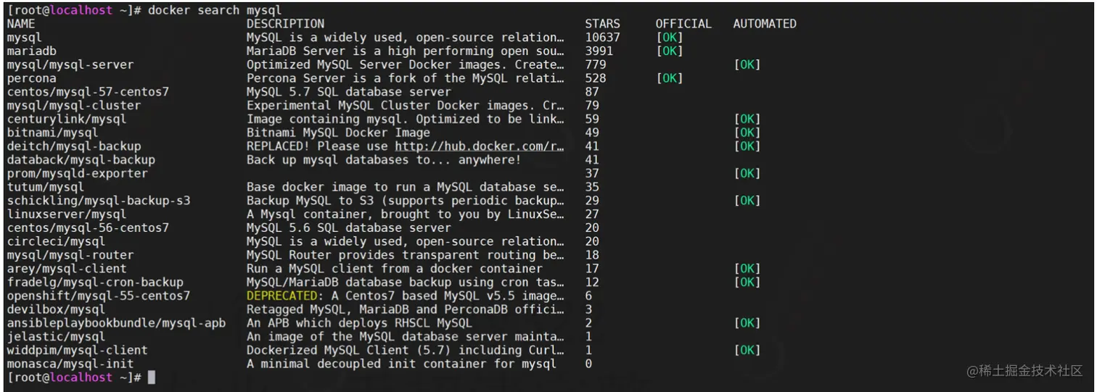The width and height of the screenshot is (1097, 392).
Task: Click the automated [OK] for mysql/mysql-server
Action: (x=747, y=64)
